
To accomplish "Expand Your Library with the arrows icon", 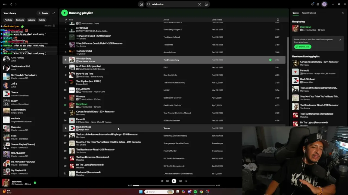I will (x=54, y=13).
